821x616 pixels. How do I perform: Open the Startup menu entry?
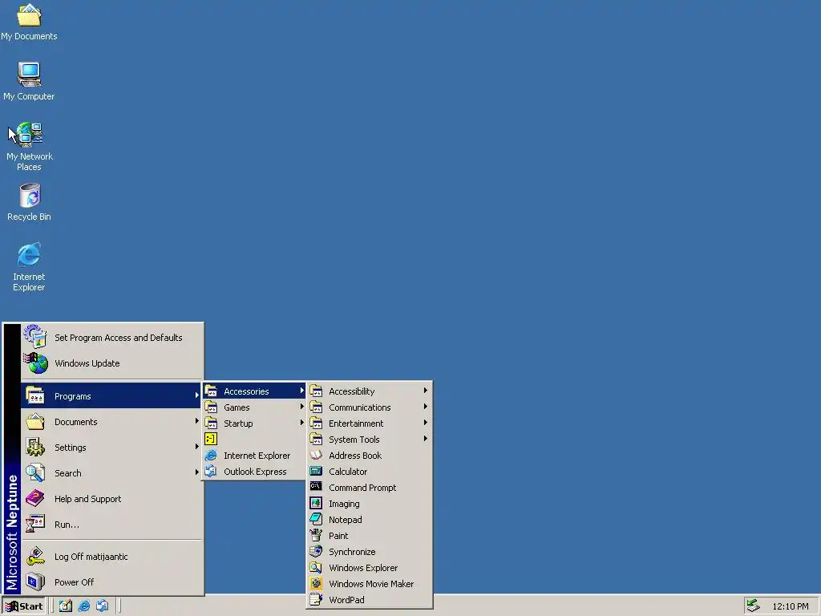(x=254, y=423)
